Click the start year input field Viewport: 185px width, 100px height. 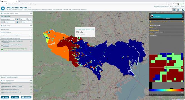coord(10,22)
